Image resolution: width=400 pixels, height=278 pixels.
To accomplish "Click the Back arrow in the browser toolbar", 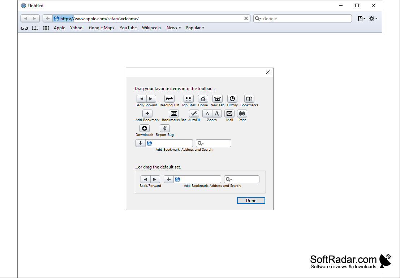I will 26,19.
